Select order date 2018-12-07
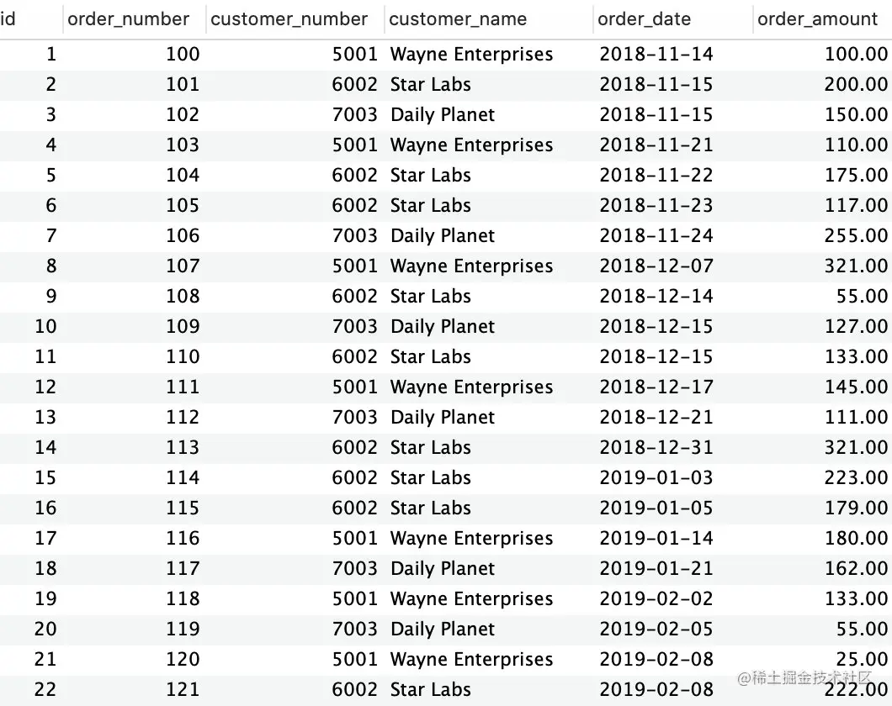Image resolution: width=892 pixels, height=706 pixels. 656,266
